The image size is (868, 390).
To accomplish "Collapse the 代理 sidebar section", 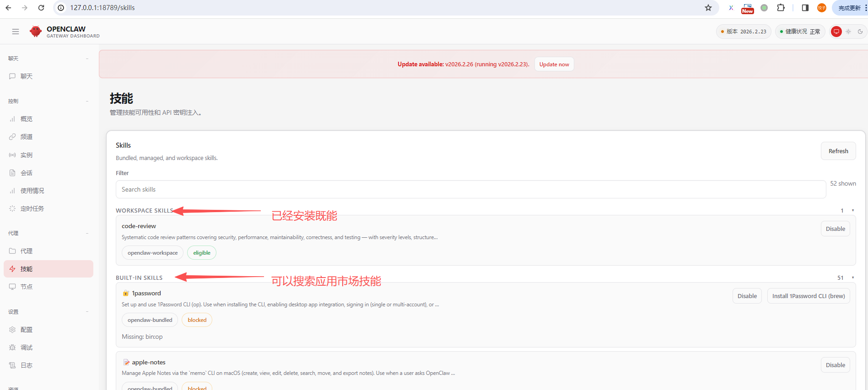I will pyautogui.click(x=87, y=233).
